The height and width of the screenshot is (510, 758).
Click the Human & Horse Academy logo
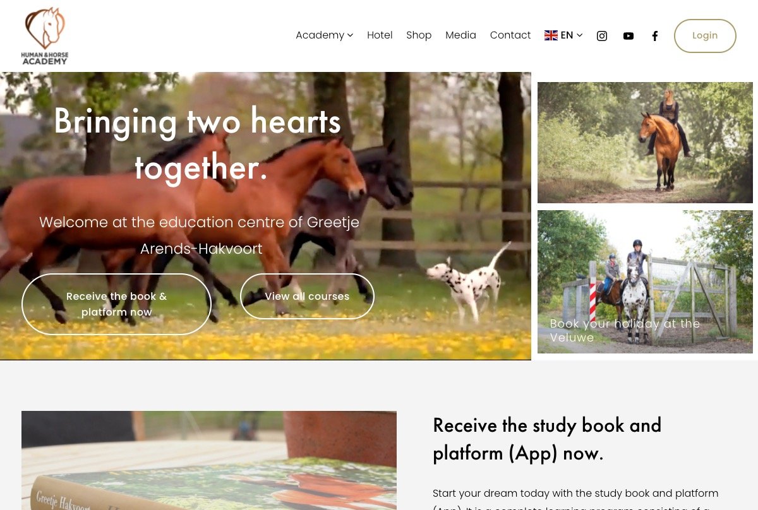pos(45,36)
